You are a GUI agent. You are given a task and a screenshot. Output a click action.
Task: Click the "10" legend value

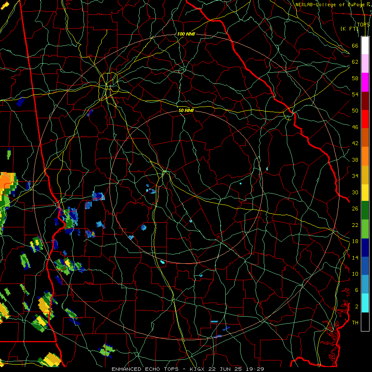(x=355, y=274)
